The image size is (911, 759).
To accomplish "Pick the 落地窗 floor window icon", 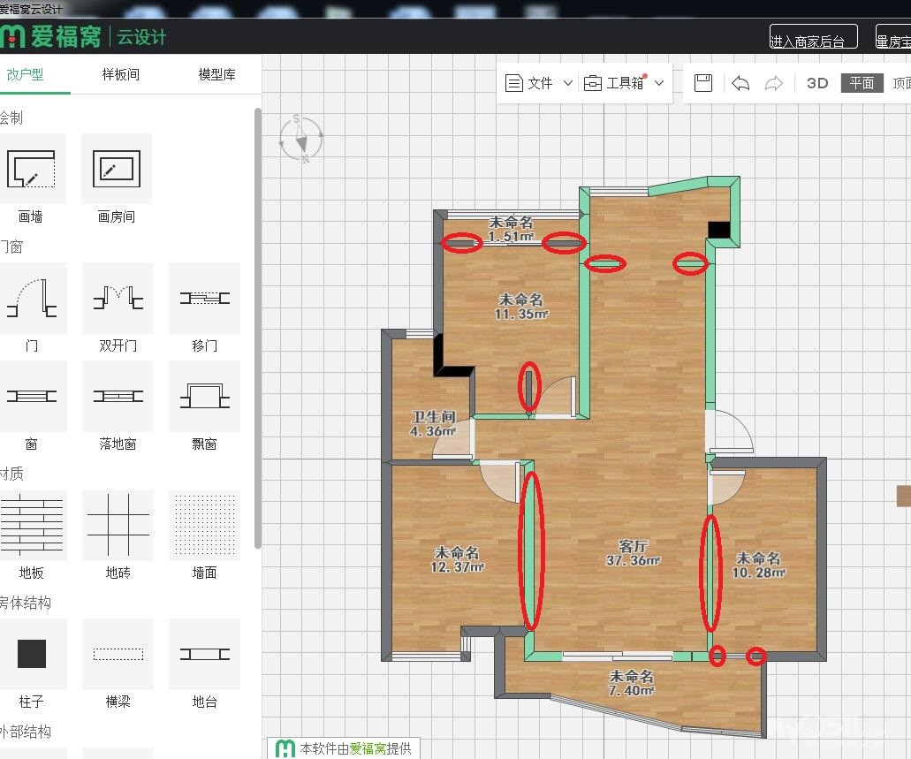I will 118,396.
